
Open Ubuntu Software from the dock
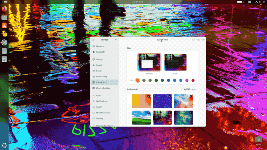(4, 25)
